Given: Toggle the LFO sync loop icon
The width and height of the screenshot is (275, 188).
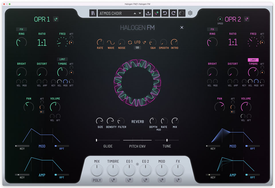Looking at the screenshot, I should point(130,42).
